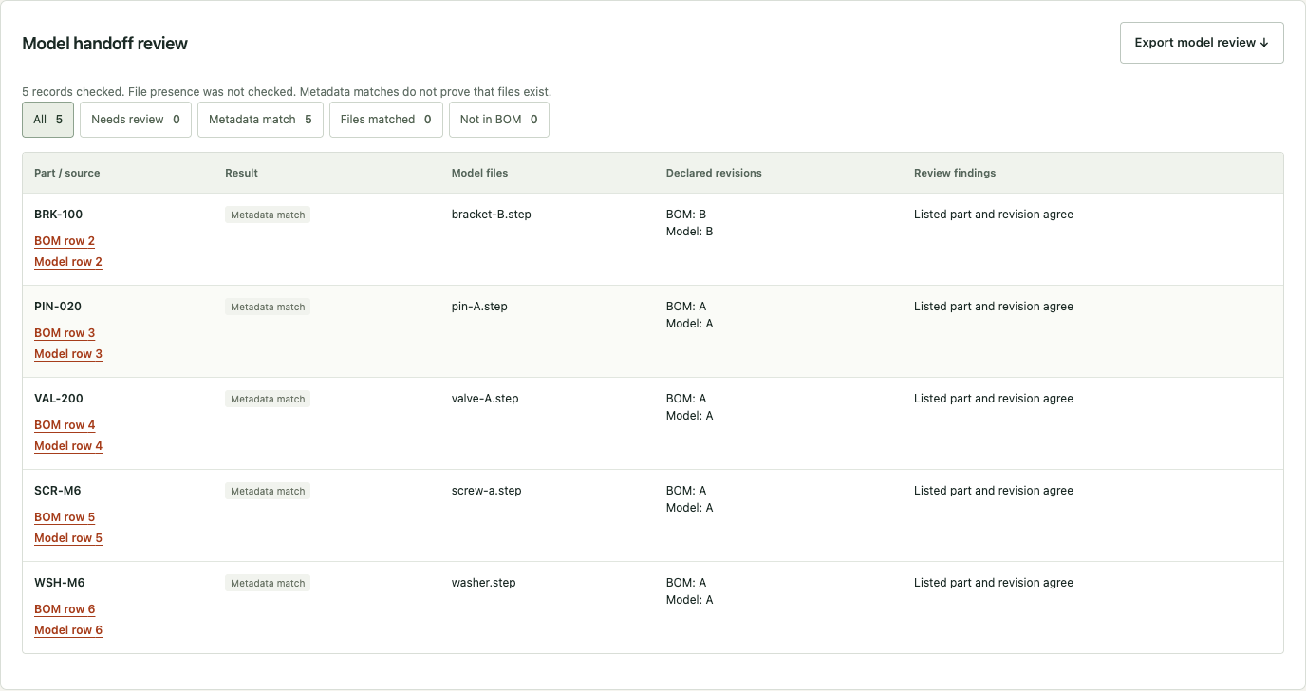
Task: Show the All 5 filter
Action: [x=47, y=120]
